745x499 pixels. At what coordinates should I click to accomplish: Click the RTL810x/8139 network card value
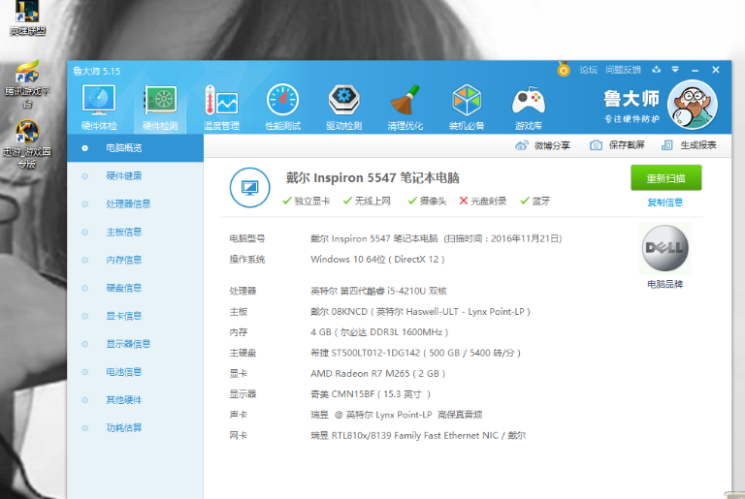pyautogui.click(x=418, y=435)
